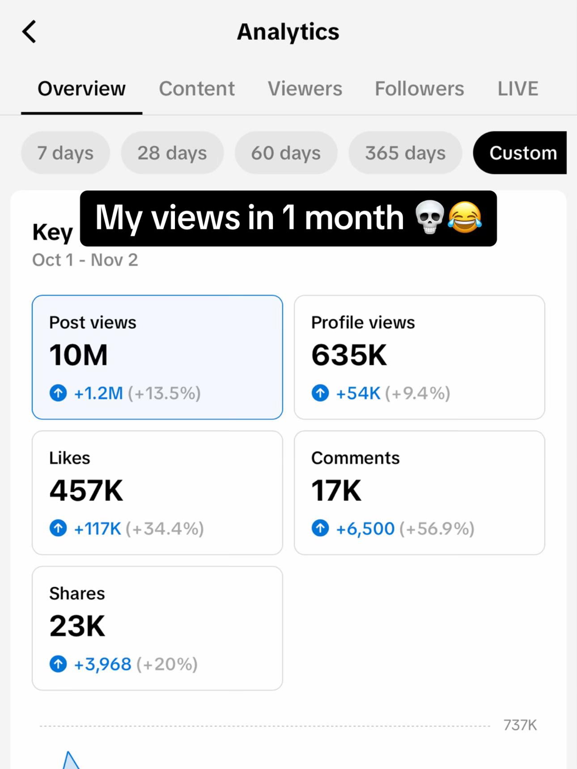Open the Viewers tab
577x769 pixels.
point(305,89)
